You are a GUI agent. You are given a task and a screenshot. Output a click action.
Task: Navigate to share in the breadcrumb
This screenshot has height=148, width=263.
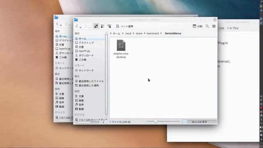pos(139,33)
